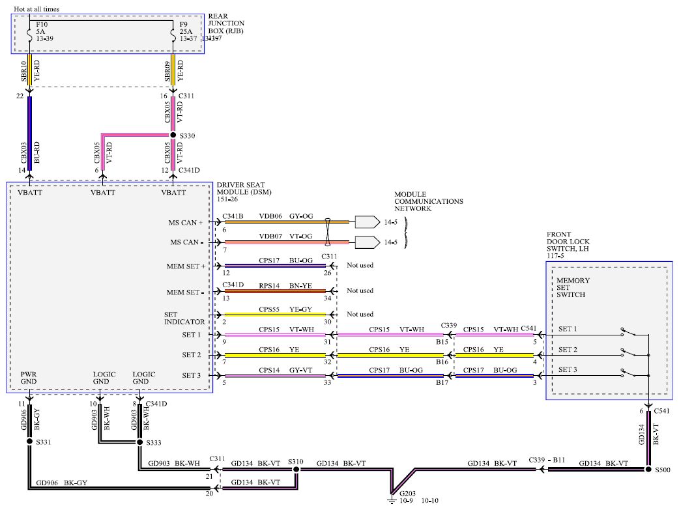679x510 pixels.
Task: Click the REAR JUNCTION BOX (RJB) label
Action: (226, 23)
